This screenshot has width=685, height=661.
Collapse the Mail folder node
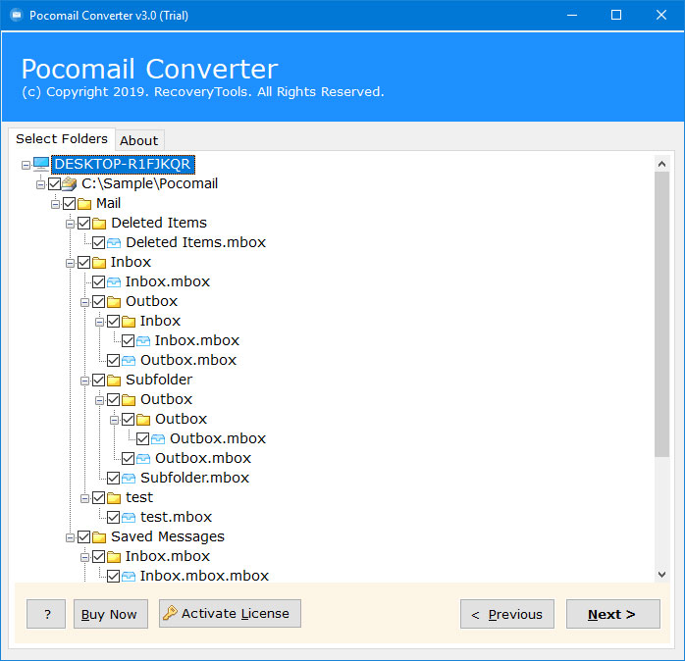click(56, 204)
